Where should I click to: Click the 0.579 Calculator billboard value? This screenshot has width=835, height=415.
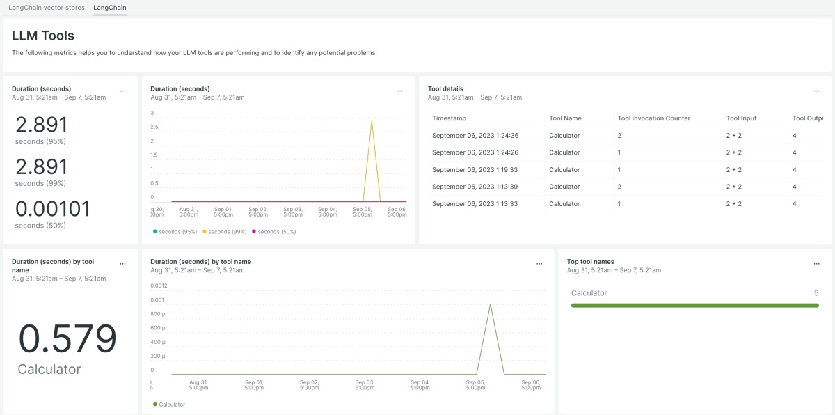(x=67, y=340)
